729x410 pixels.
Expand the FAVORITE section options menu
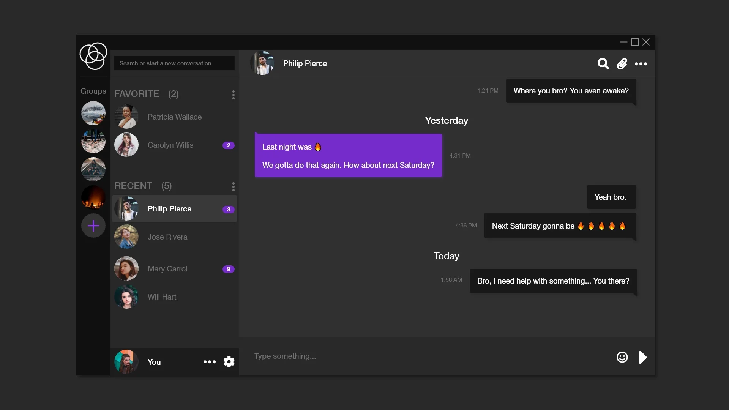click(x=234, y=95)
